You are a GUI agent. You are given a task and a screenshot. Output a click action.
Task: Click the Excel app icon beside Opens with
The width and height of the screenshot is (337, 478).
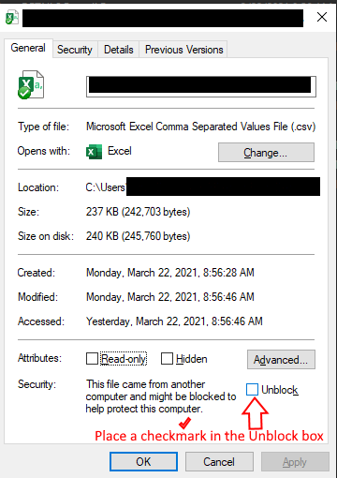click(x=94, y=152)
